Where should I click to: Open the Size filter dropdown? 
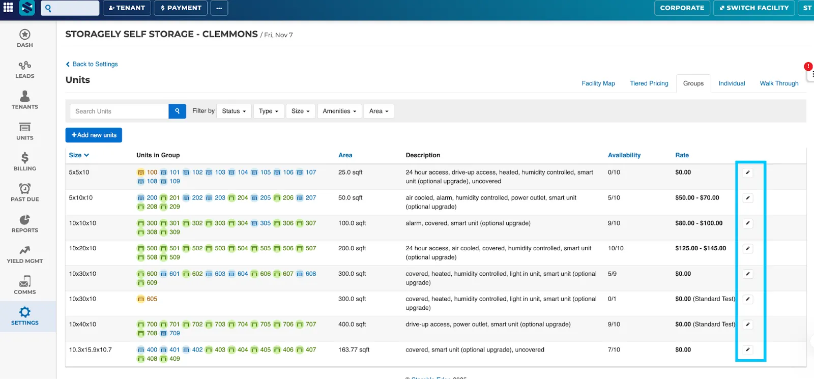click(300, 111)
